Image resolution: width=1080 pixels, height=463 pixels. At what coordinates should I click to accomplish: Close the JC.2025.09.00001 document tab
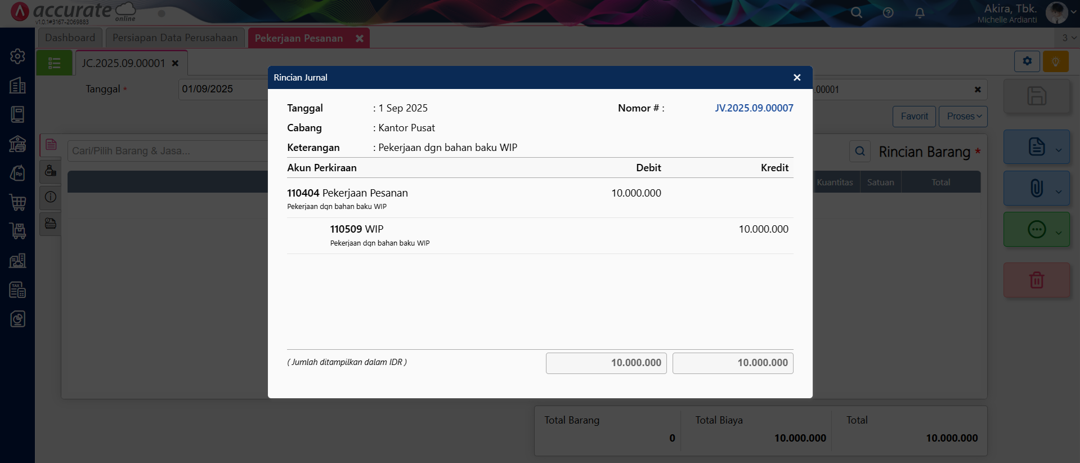click(176, 63)
